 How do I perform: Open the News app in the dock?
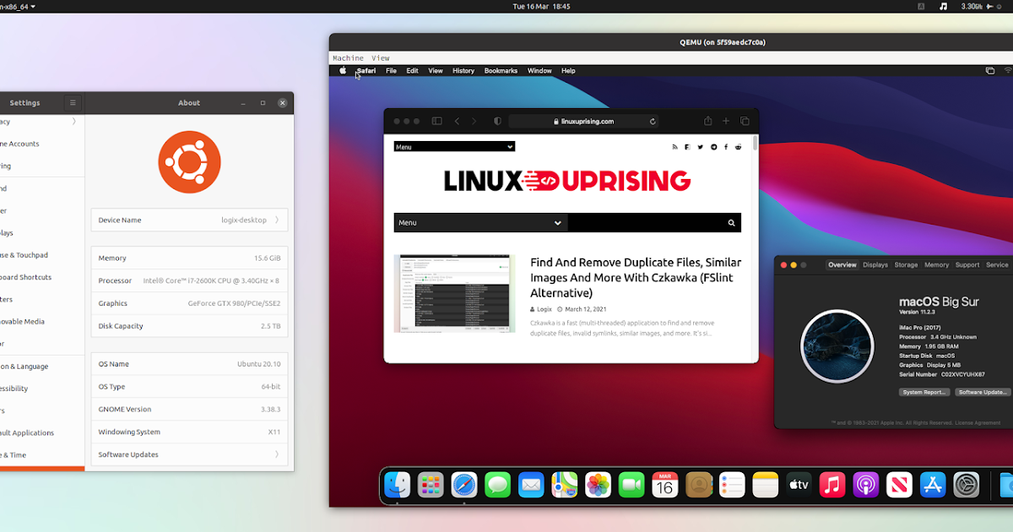tap(899, 485)
